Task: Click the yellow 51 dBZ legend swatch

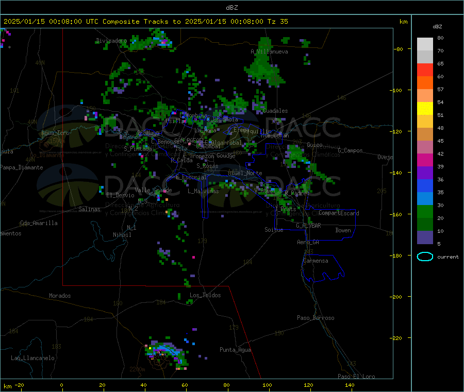Action: 425,109
